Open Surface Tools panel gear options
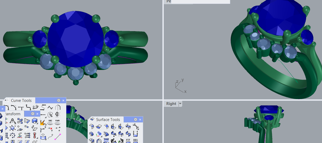Image resolution: width=322 pixels, height=143 pixels. [136, 119]
